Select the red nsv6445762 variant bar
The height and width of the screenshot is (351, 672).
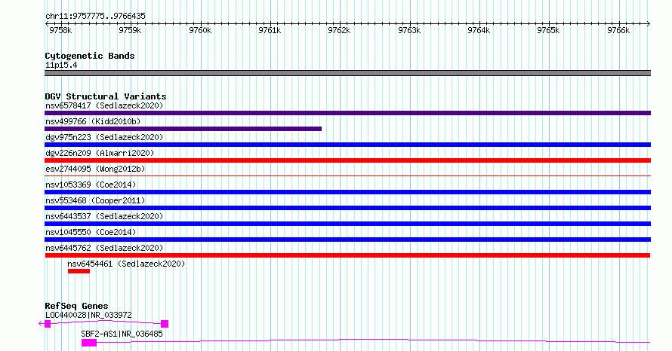[x=347, y=255]
